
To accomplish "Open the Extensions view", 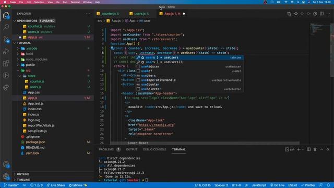I will pyautogui.click(x=6, y=63).
